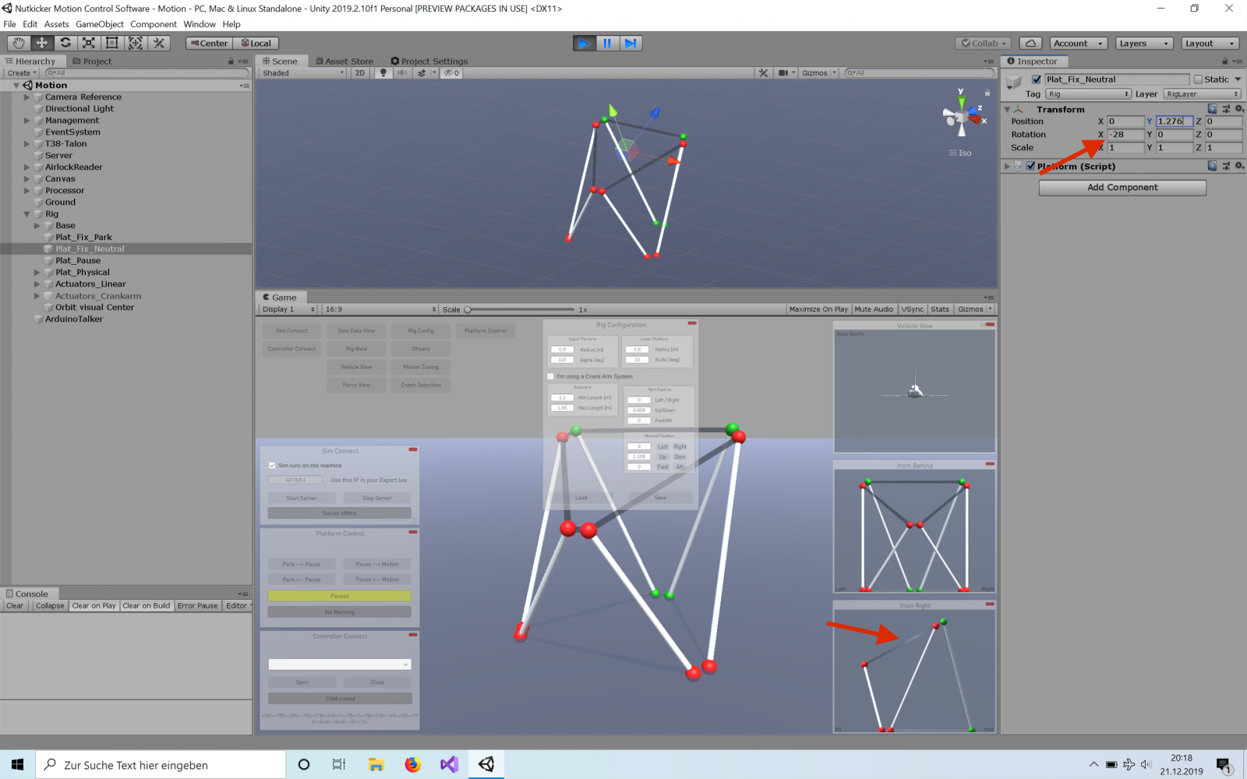Click the Add Component button

point(1122,187)
